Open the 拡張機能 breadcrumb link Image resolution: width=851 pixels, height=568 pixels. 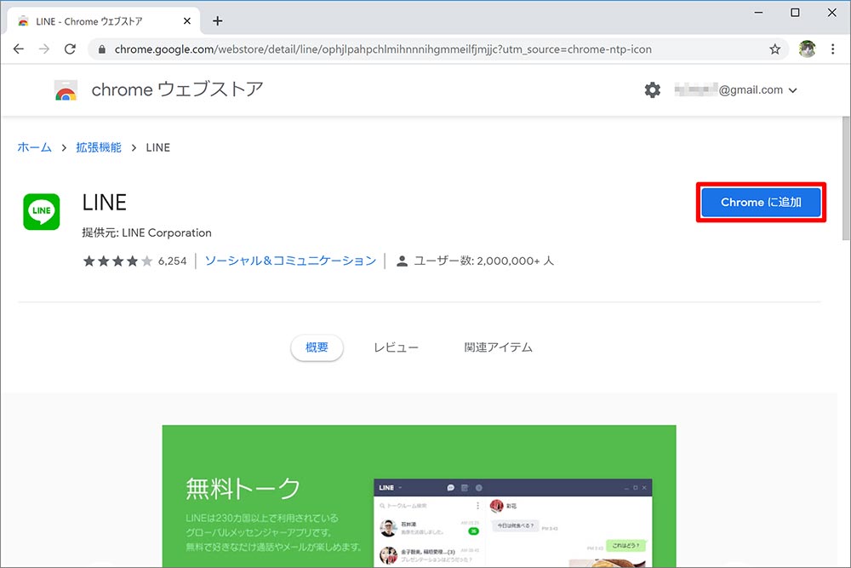(98, 147)
